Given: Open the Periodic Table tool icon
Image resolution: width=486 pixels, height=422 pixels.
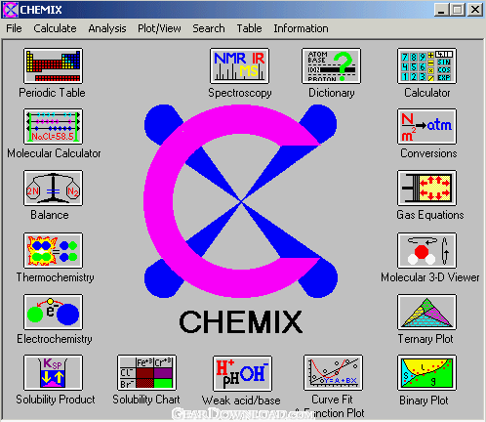Looking at the screenshot, I should pos(53,65).
